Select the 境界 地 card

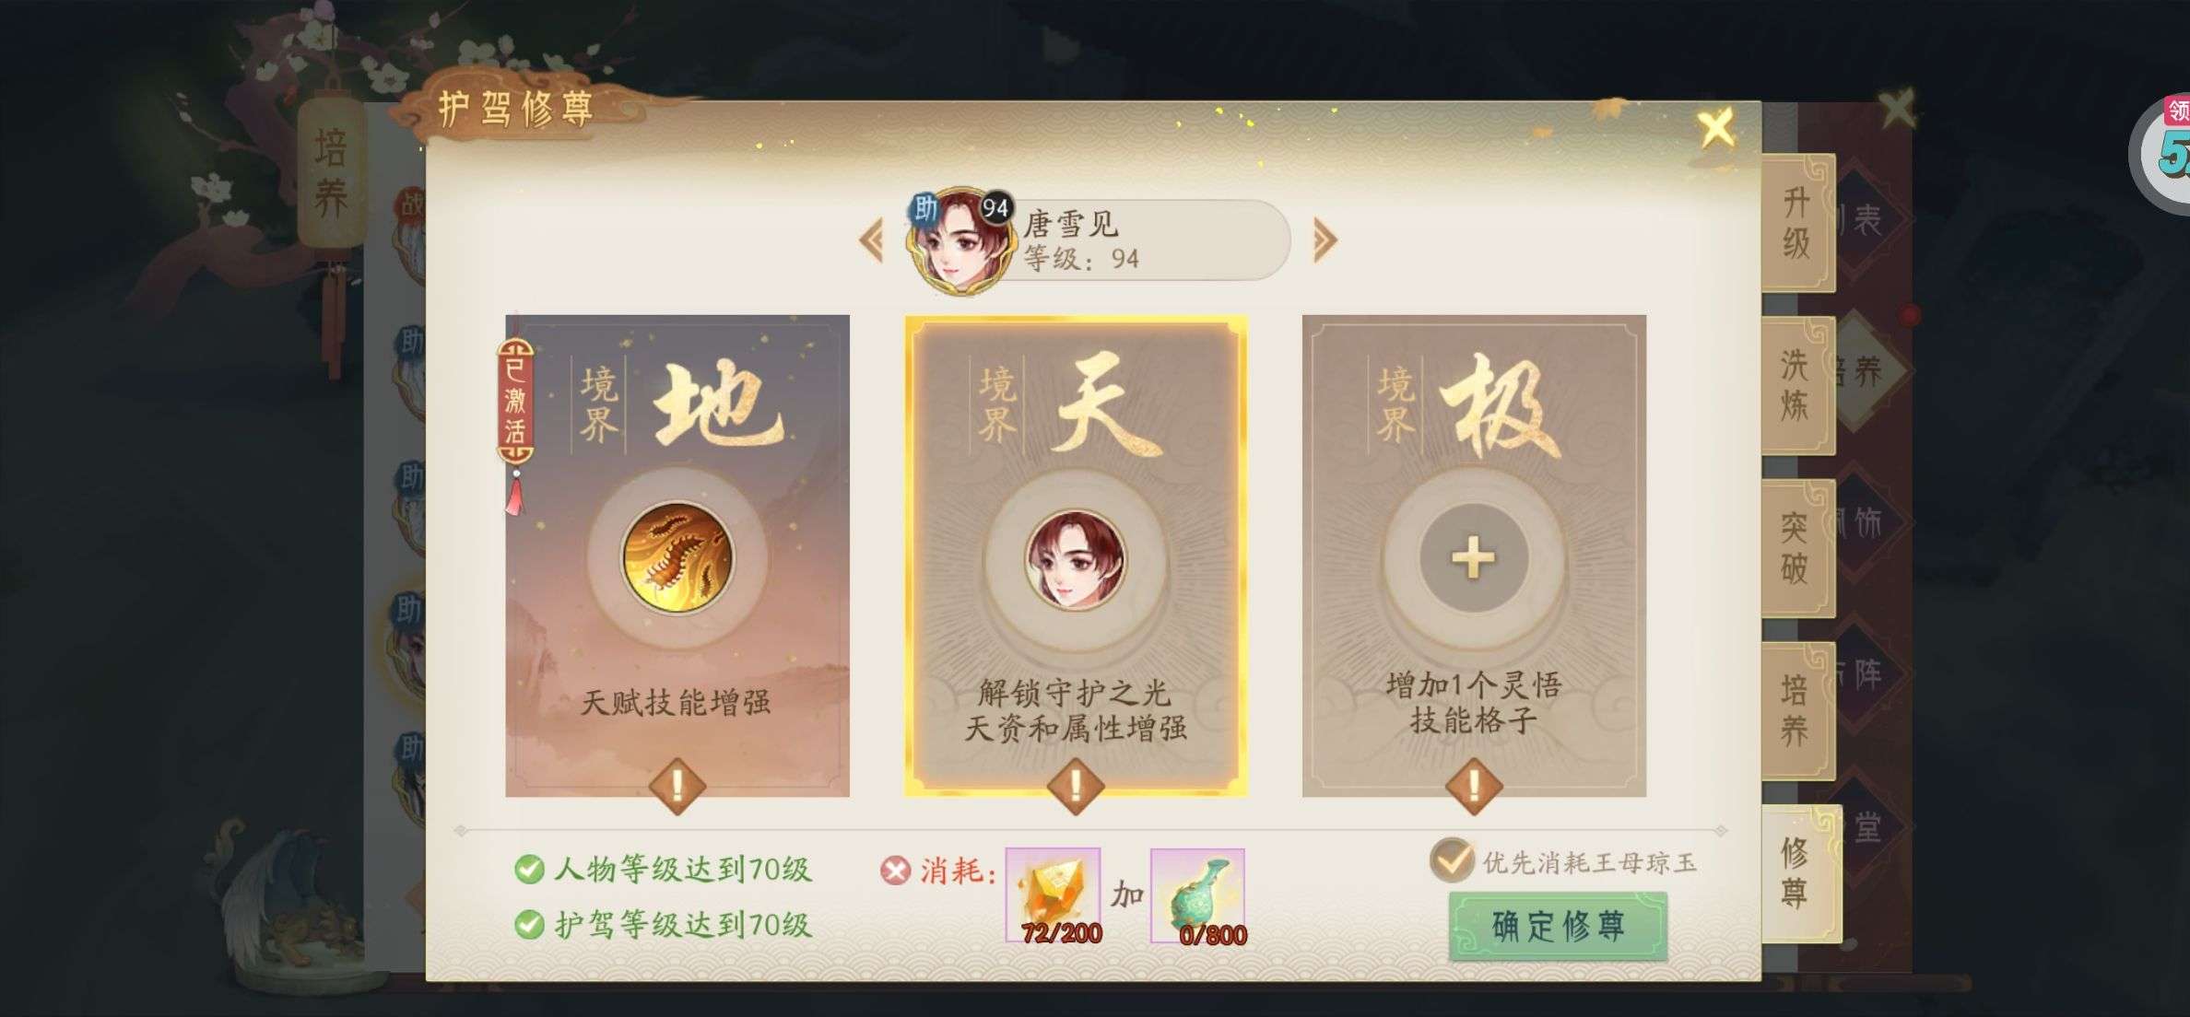pos(677,555)
